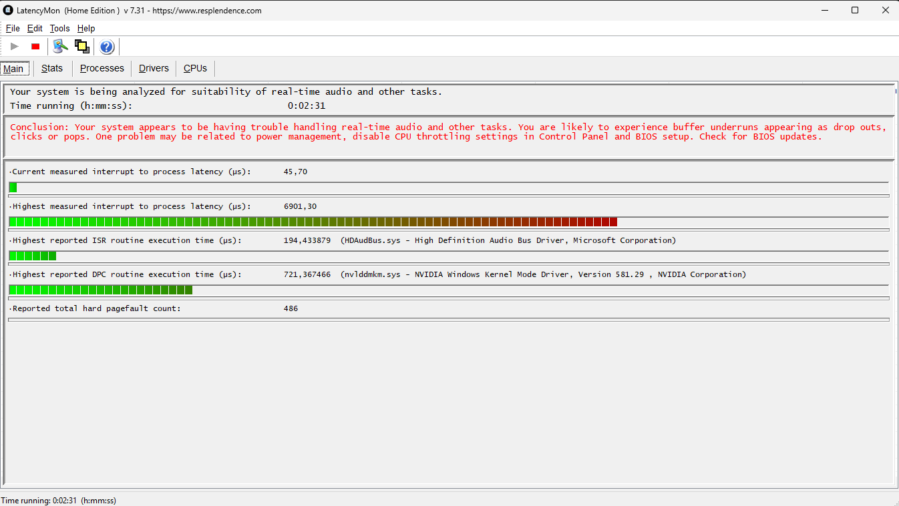Switch to the Stats tab

tap(52, 68)
